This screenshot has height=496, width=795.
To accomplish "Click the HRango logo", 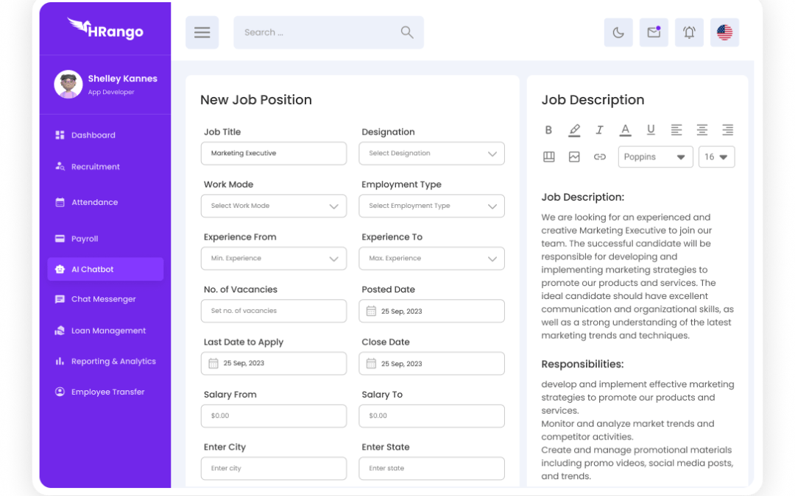I will pos(105,29).
